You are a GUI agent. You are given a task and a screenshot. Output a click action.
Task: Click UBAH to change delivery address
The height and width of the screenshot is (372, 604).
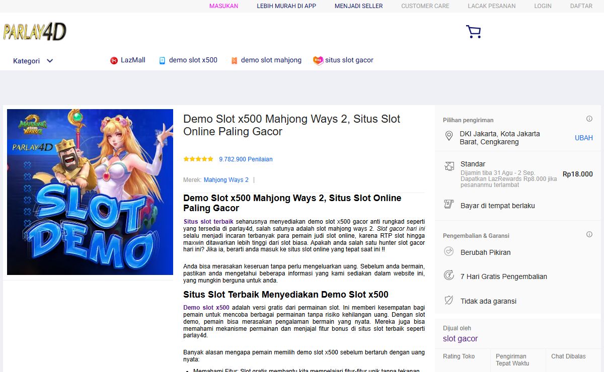[x=584, y=138]
